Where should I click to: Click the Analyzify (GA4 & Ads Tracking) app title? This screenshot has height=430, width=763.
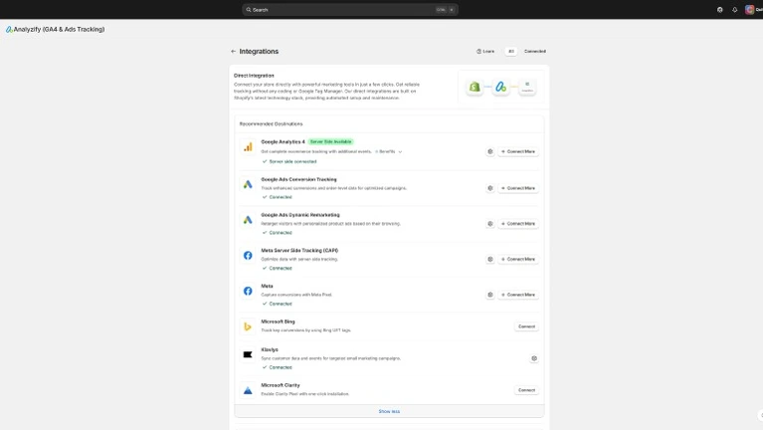59,29
